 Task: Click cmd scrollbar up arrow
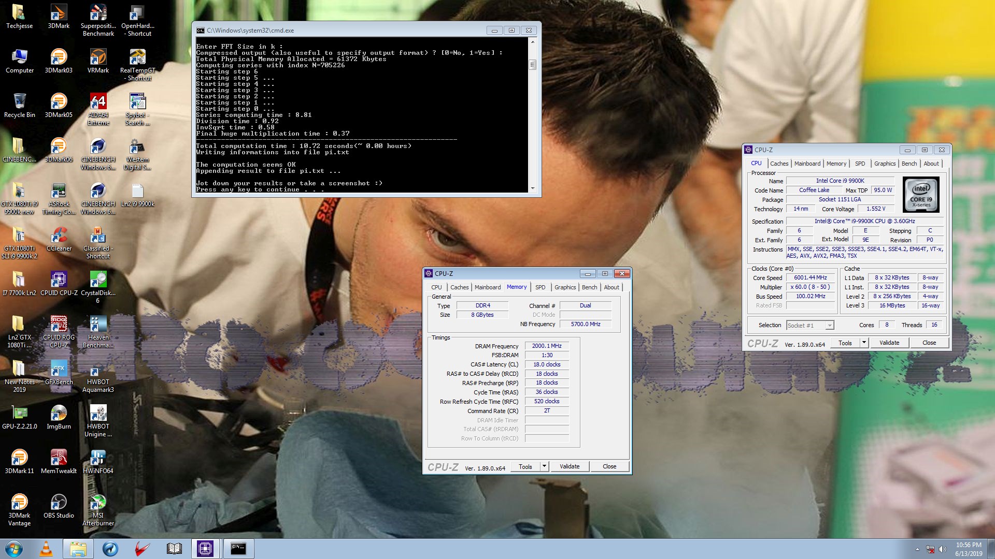tap(532, 42)
